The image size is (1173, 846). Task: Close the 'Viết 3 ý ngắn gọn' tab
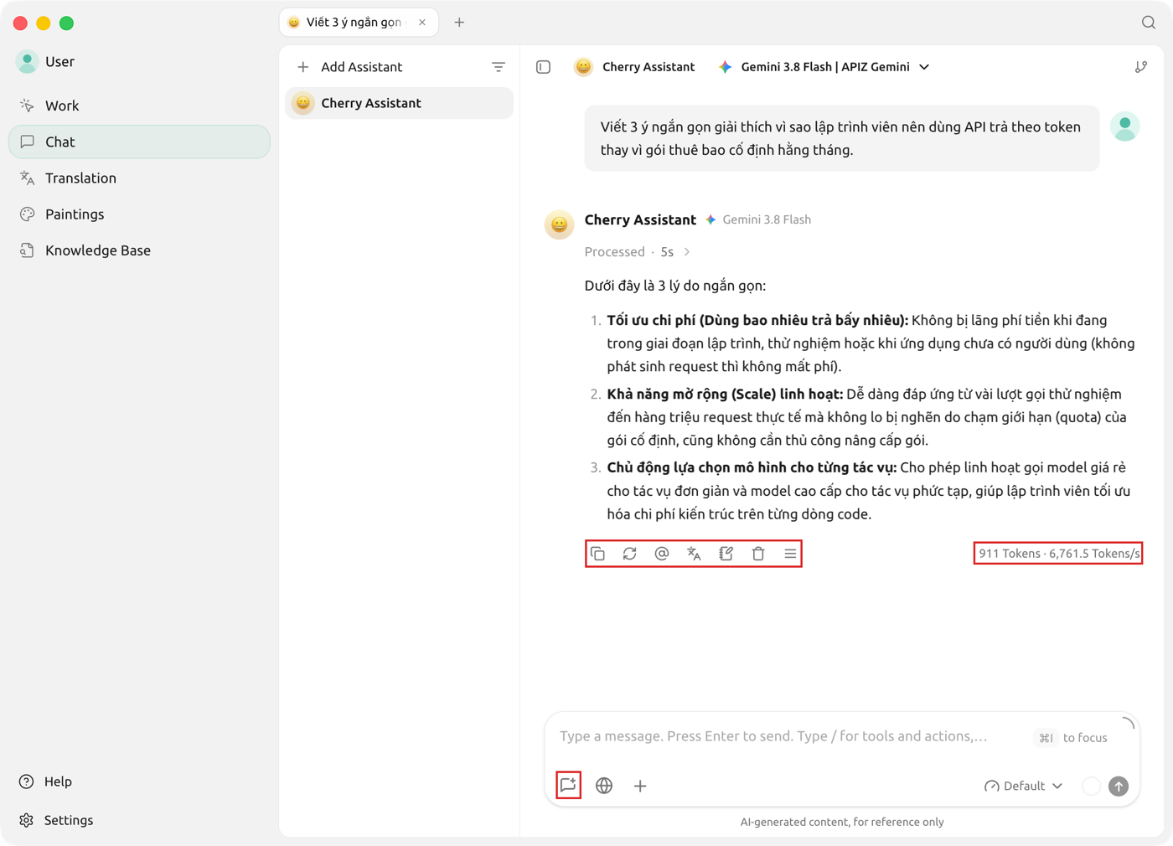(x=422, y=23)
